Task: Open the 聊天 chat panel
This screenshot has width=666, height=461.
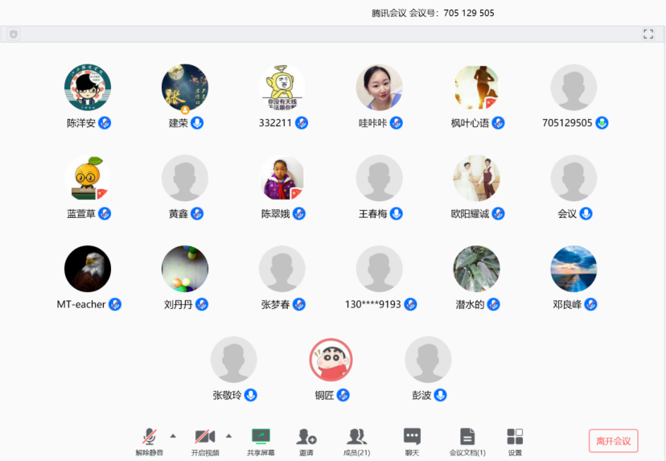Action: pyautogui.click(x=412, y=436)
